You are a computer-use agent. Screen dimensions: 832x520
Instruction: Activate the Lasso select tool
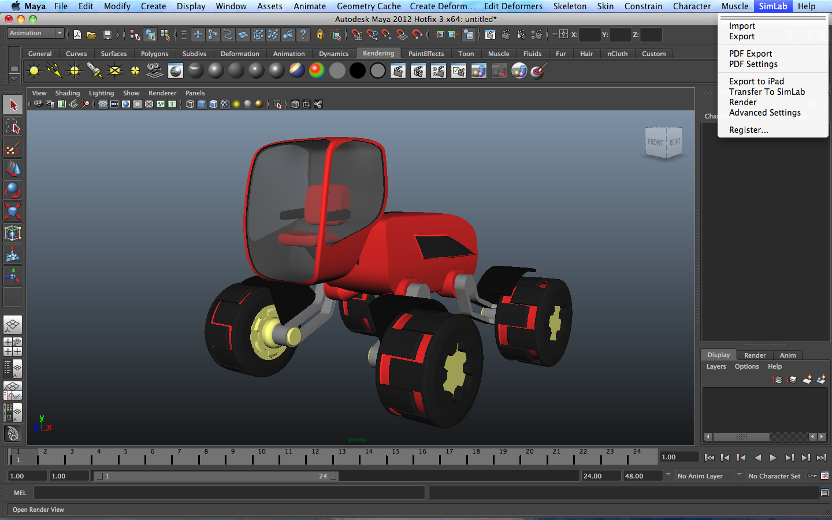point(13,127)
